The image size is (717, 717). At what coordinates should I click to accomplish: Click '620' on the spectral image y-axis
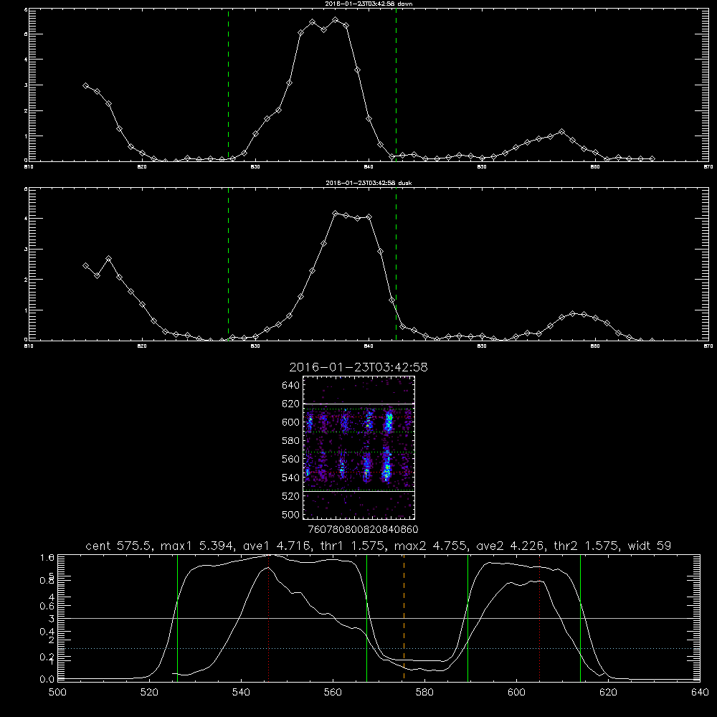point(291,404)
